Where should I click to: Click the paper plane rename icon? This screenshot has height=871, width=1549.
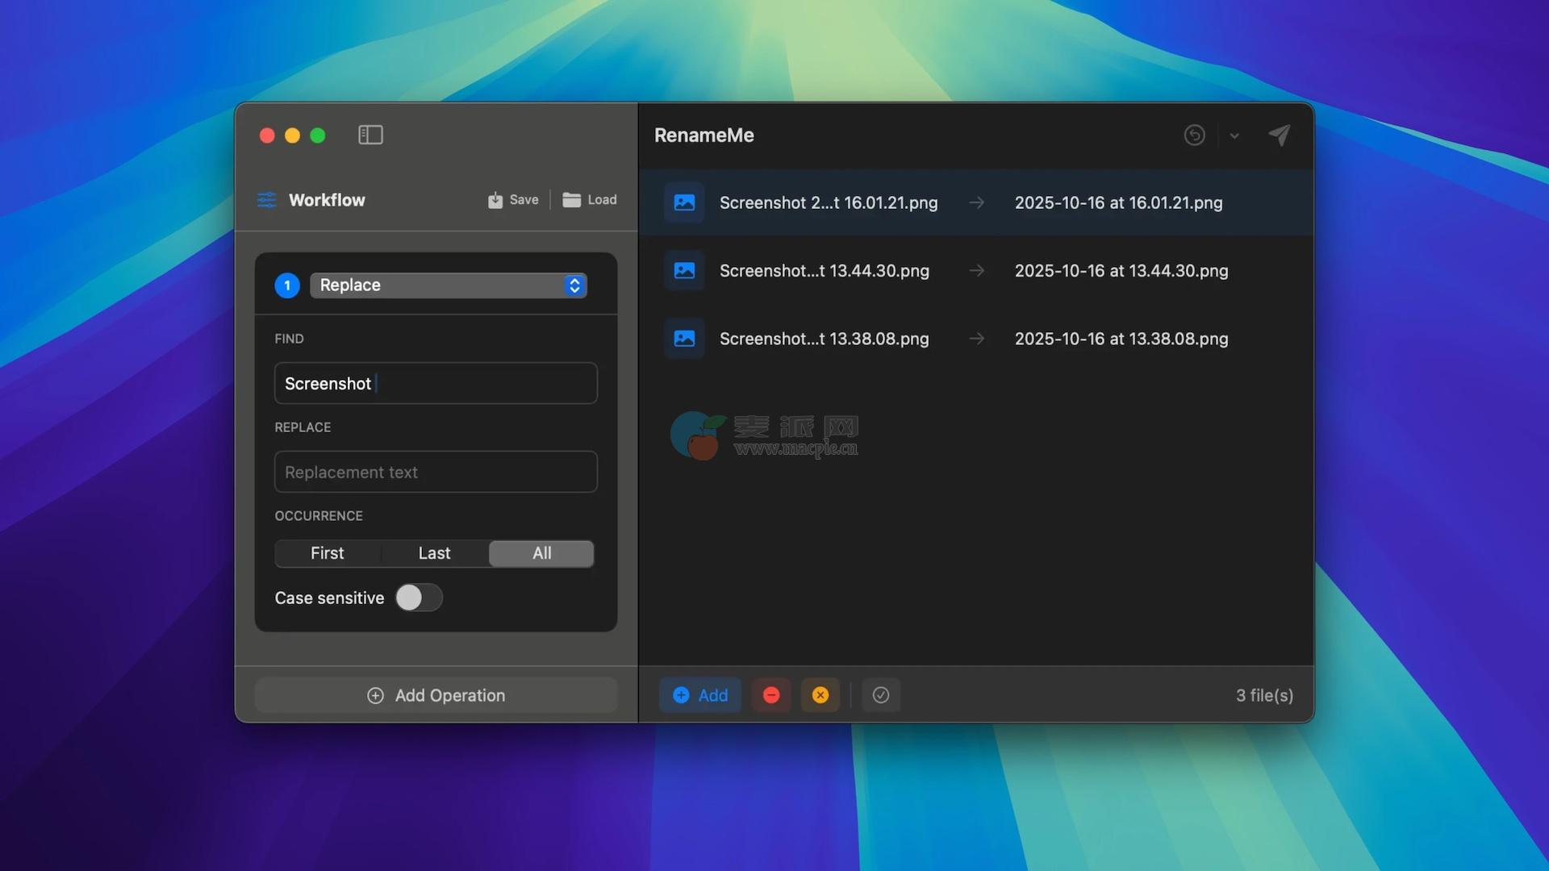pos(1280,135)
